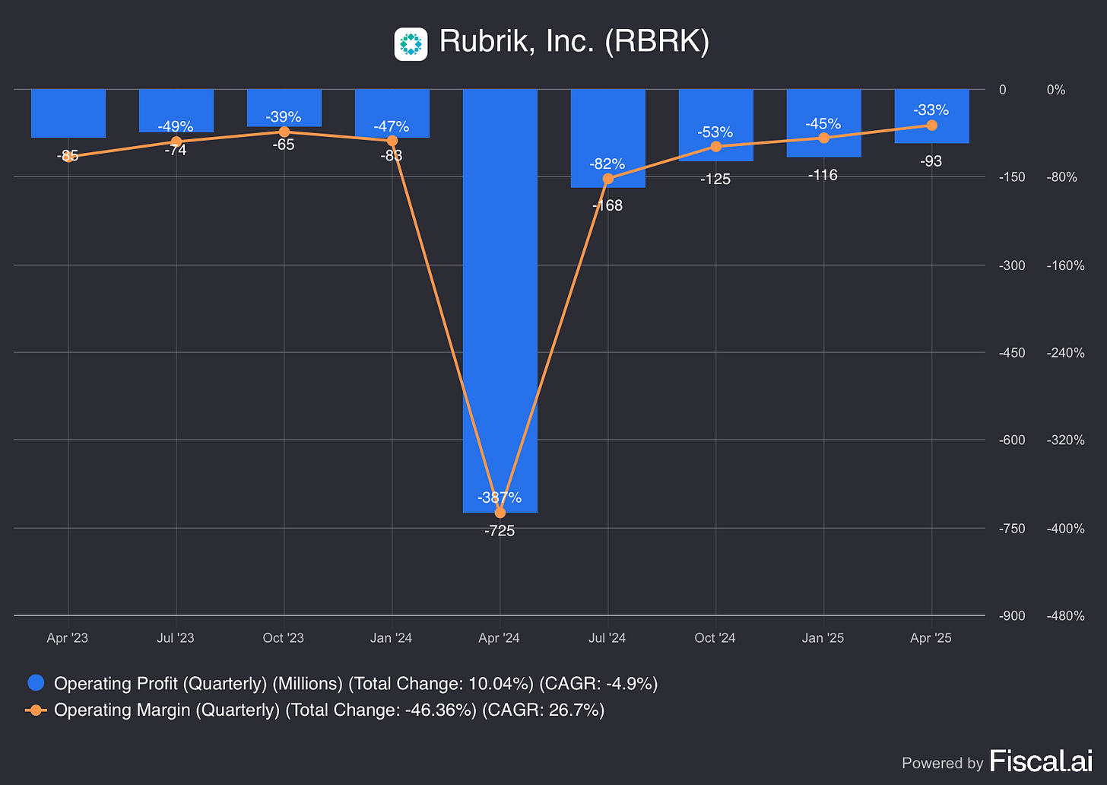This screenshot has height=785, width=1107.
Task: Click the Jul '23 x-axis label
Action: pos(176,638)
